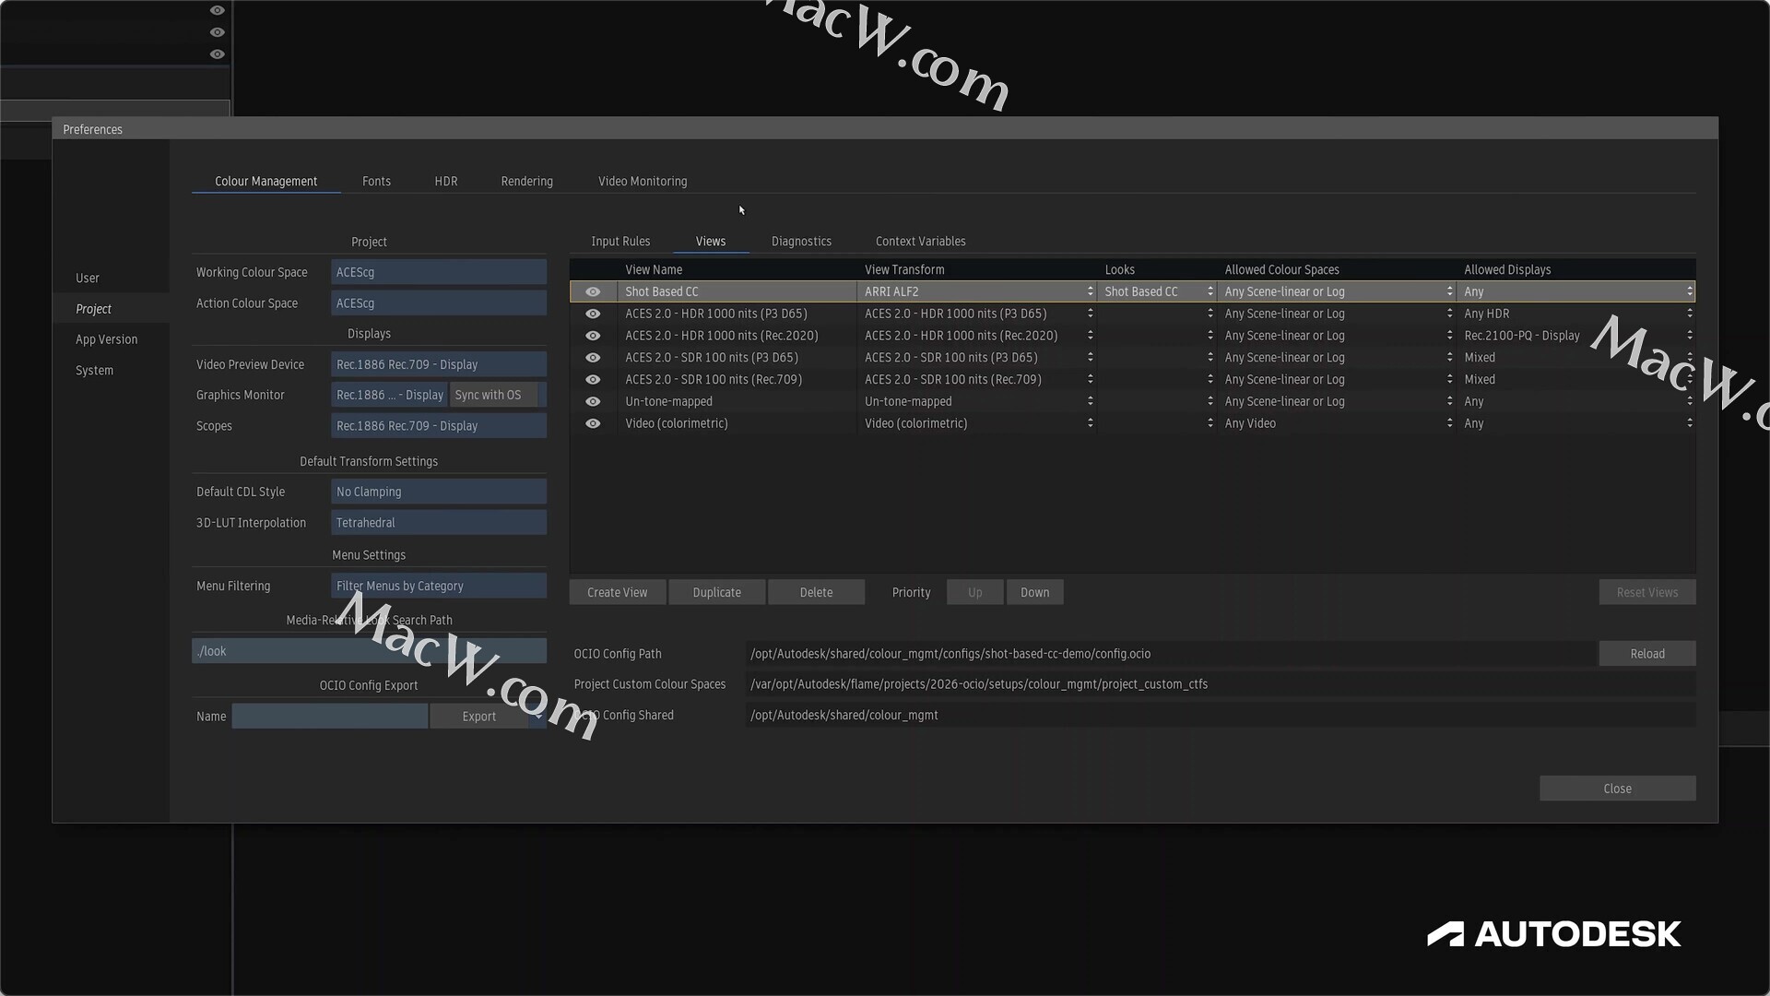Image resolution: width=1770 pixels, height=996 pixels.
Task: Click the Look Search Path field ./look
Action: [369, 651]
